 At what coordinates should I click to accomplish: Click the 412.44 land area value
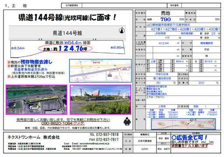tap(164, 43)
